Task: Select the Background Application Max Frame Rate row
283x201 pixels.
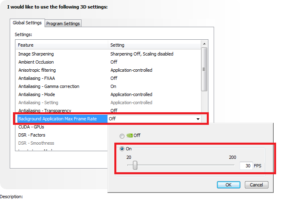Action: 109,119
